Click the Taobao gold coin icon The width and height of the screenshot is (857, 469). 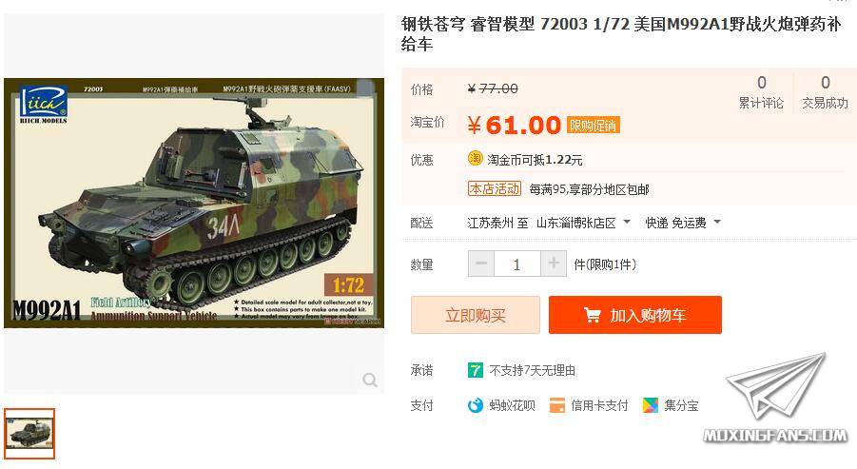(x=475, y=159)
